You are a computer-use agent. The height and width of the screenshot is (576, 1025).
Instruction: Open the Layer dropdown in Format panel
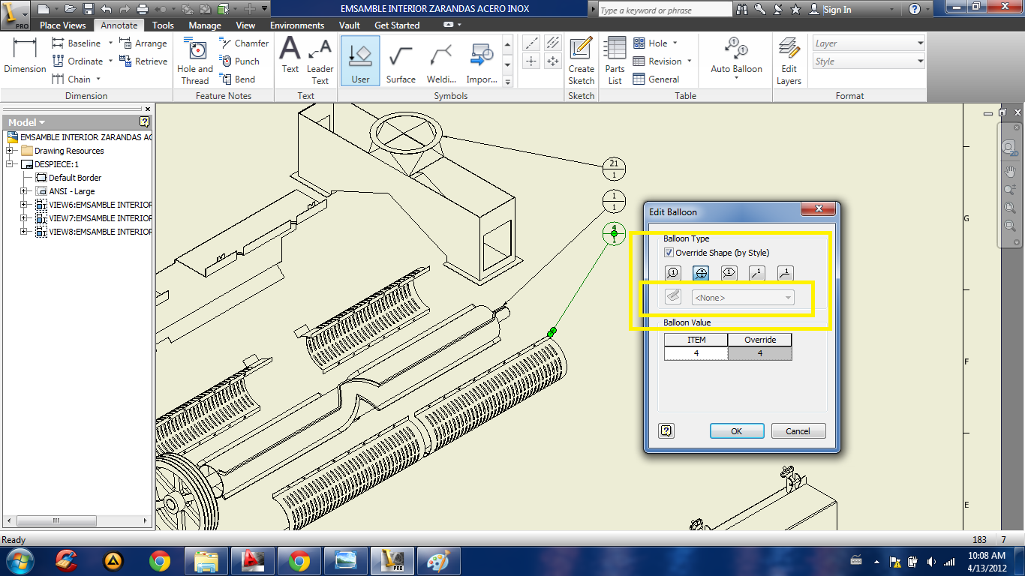pos(869,43)
